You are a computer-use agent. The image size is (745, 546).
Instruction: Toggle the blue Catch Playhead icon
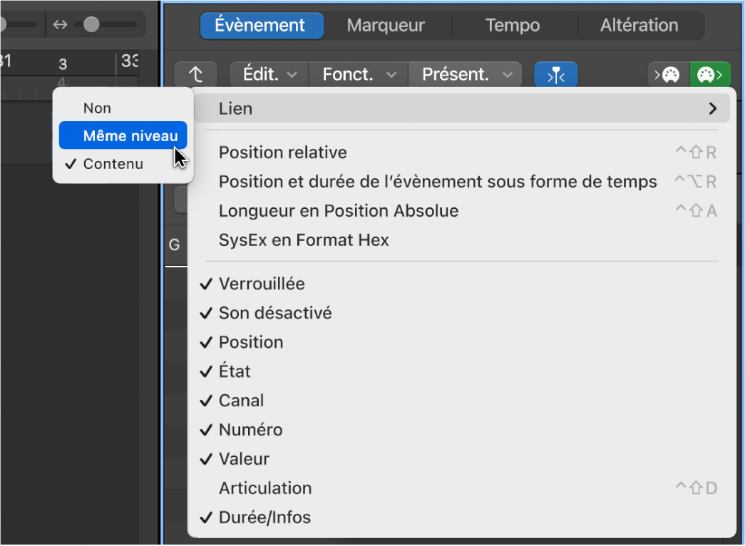(555, 74)
